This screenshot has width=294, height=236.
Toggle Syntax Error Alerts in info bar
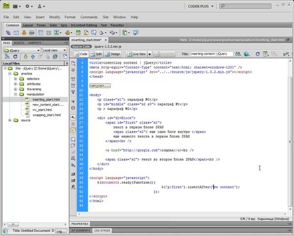[x=73, y=130]
